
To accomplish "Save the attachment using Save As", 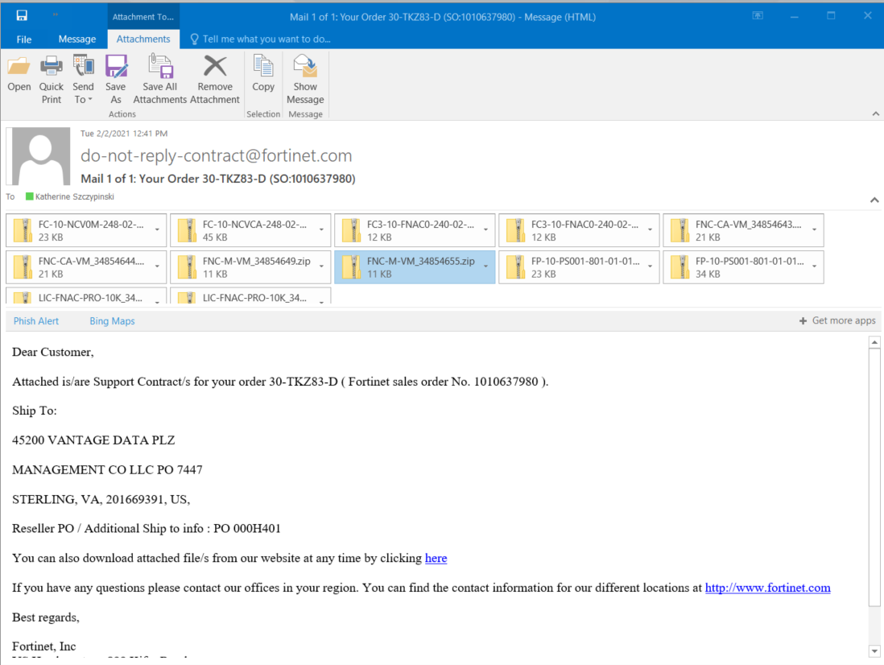I will tap(115, 76).
